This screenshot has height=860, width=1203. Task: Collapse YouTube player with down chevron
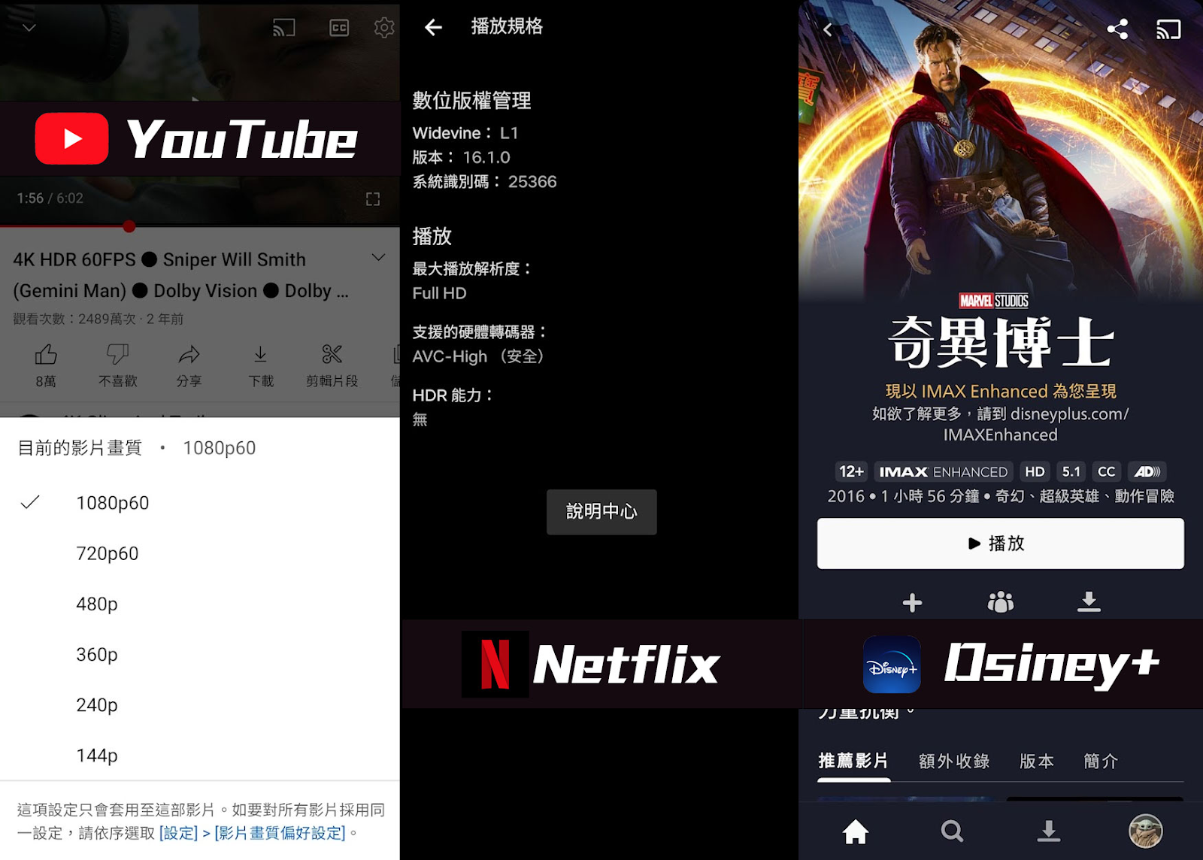29,28
